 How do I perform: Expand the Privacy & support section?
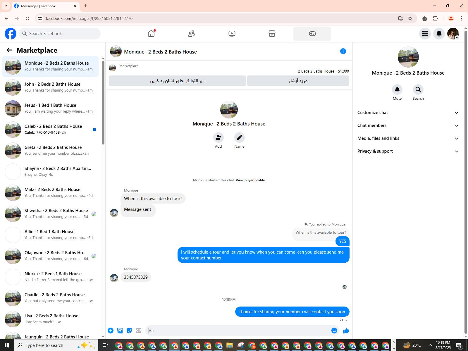tap(408, 151)
